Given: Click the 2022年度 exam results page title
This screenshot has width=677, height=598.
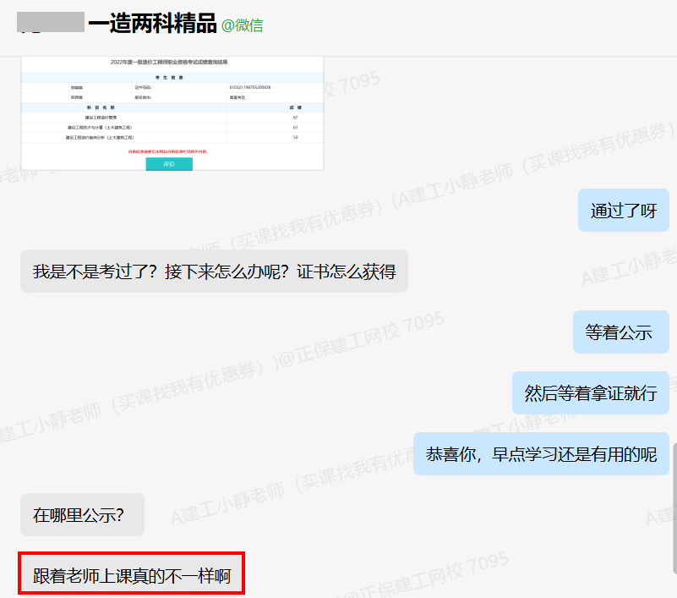Looking at the screenshot, I should 171,61.
